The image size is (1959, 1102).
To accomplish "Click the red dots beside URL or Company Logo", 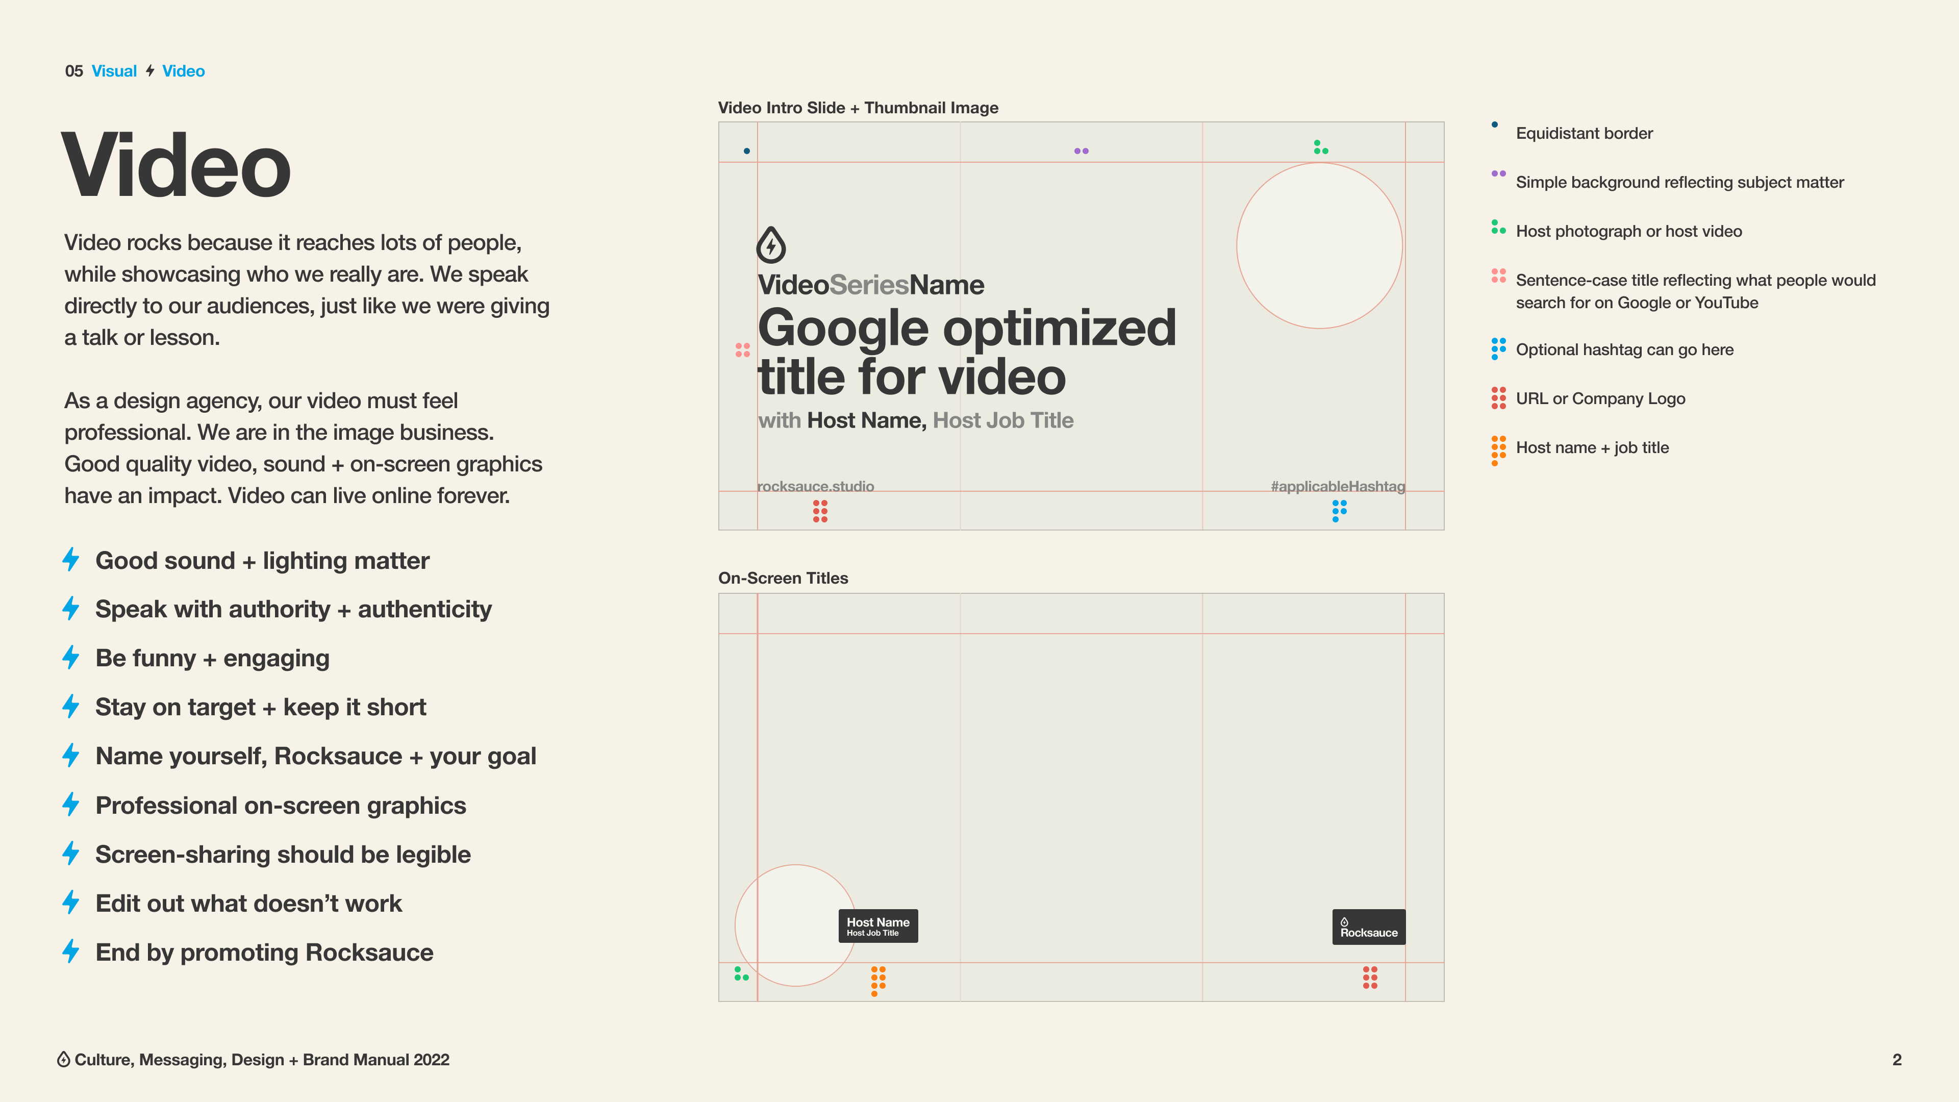I will 1498,398.
